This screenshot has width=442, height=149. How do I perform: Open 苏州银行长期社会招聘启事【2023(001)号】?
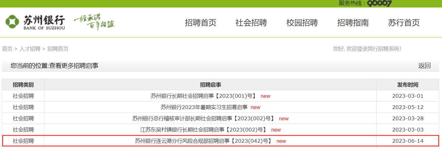click(x=203, y=96)
